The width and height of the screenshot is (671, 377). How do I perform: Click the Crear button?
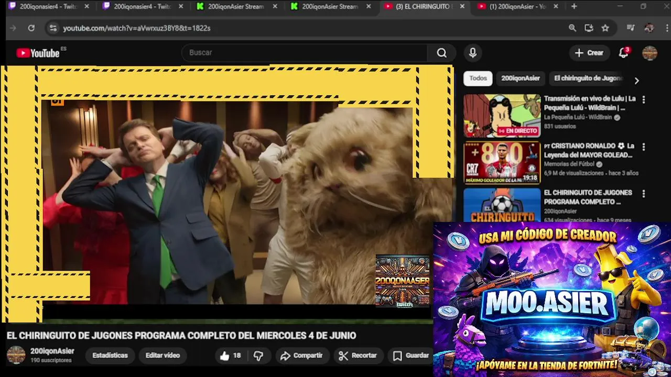pyautogui.click(x=589, y=53)
